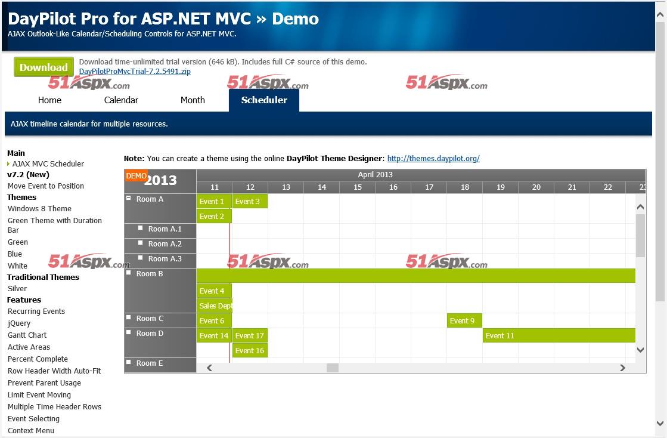667x438 pixels.
Task: Click the page scrollbar up arrow
Action: point(660,15)
